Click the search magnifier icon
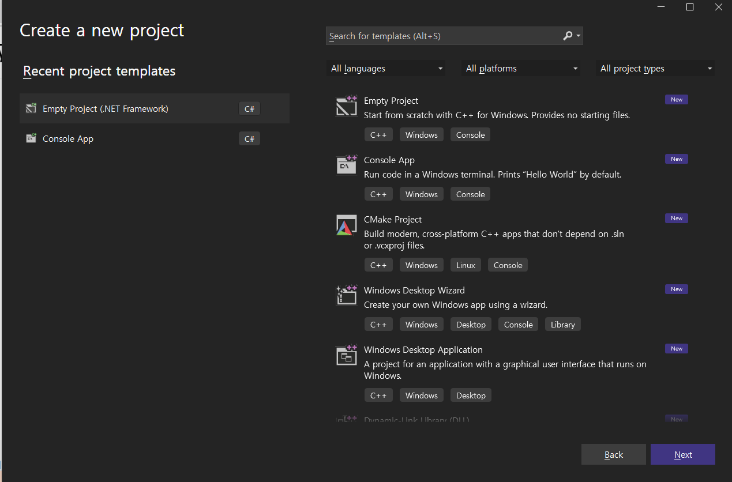The width and height of the screenshot is (732, 482). (568, 36)
